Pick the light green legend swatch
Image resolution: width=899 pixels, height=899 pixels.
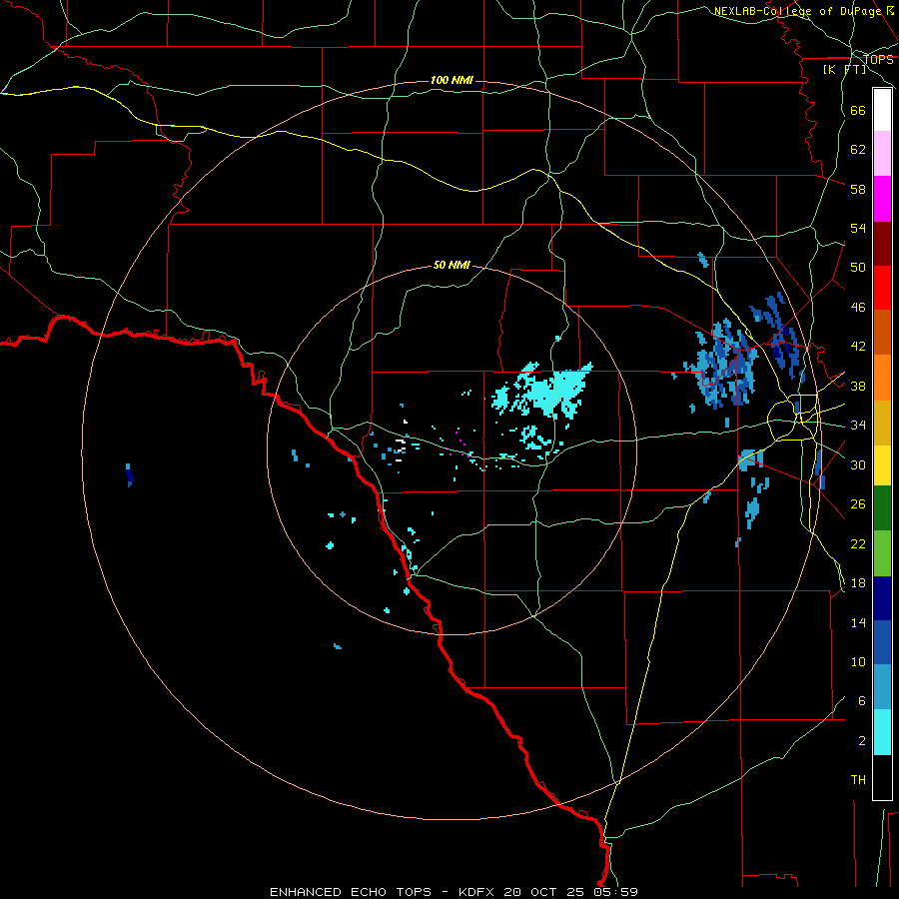[x=882, y=553]
